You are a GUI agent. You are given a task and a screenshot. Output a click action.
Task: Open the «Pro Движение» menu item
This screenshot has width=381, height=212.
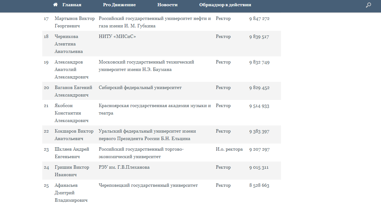(x=119, y=5)
